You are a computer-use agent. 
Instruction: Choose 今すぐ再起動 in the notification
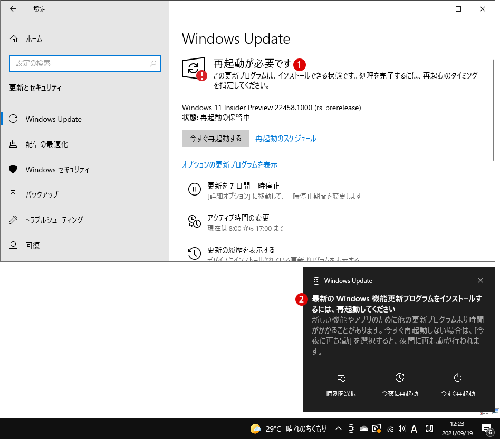pyautogui.click(x=458, y=385)
